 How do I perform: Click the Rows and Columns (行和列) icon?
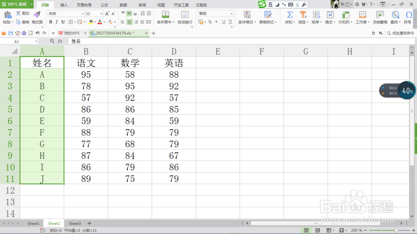click(x=345, y=15)
